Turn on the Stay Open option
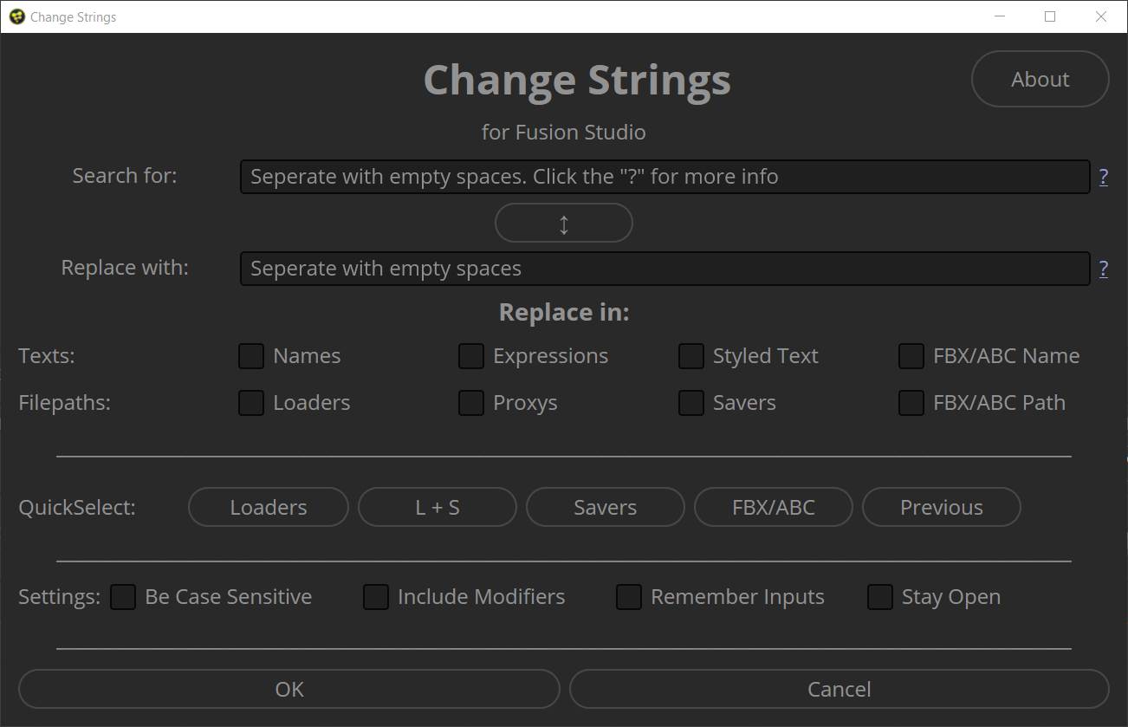This screenshot has height=727, width=1128. 880,597
